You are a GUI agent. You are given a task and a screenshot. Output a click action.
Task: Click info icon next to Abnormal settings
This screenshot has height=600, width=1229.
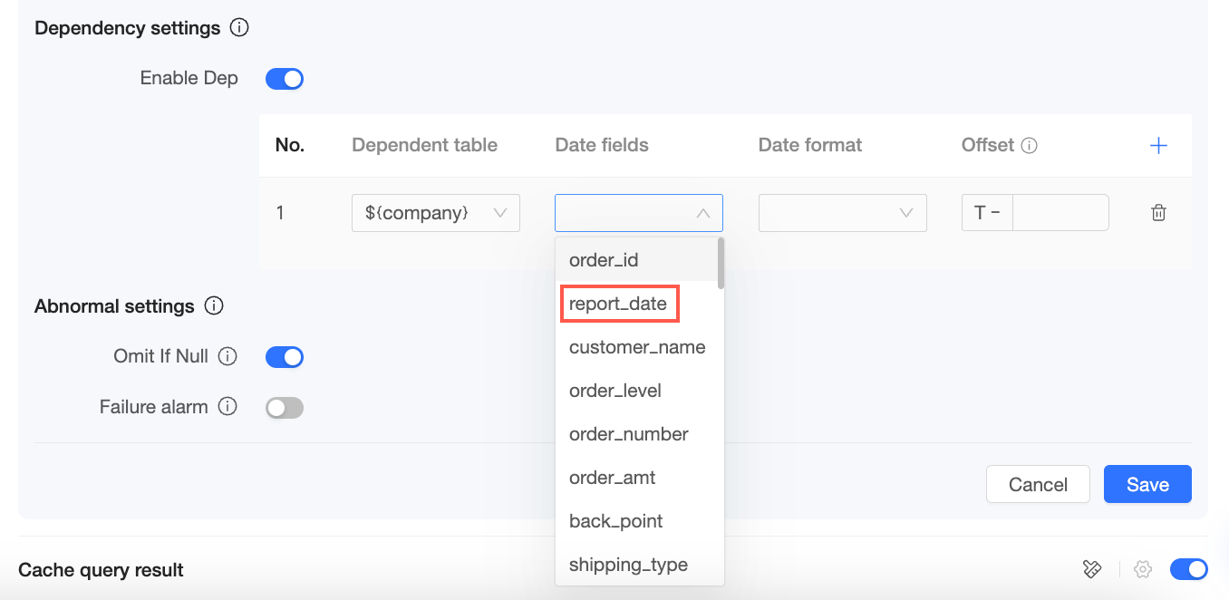[x=214, y=306]
